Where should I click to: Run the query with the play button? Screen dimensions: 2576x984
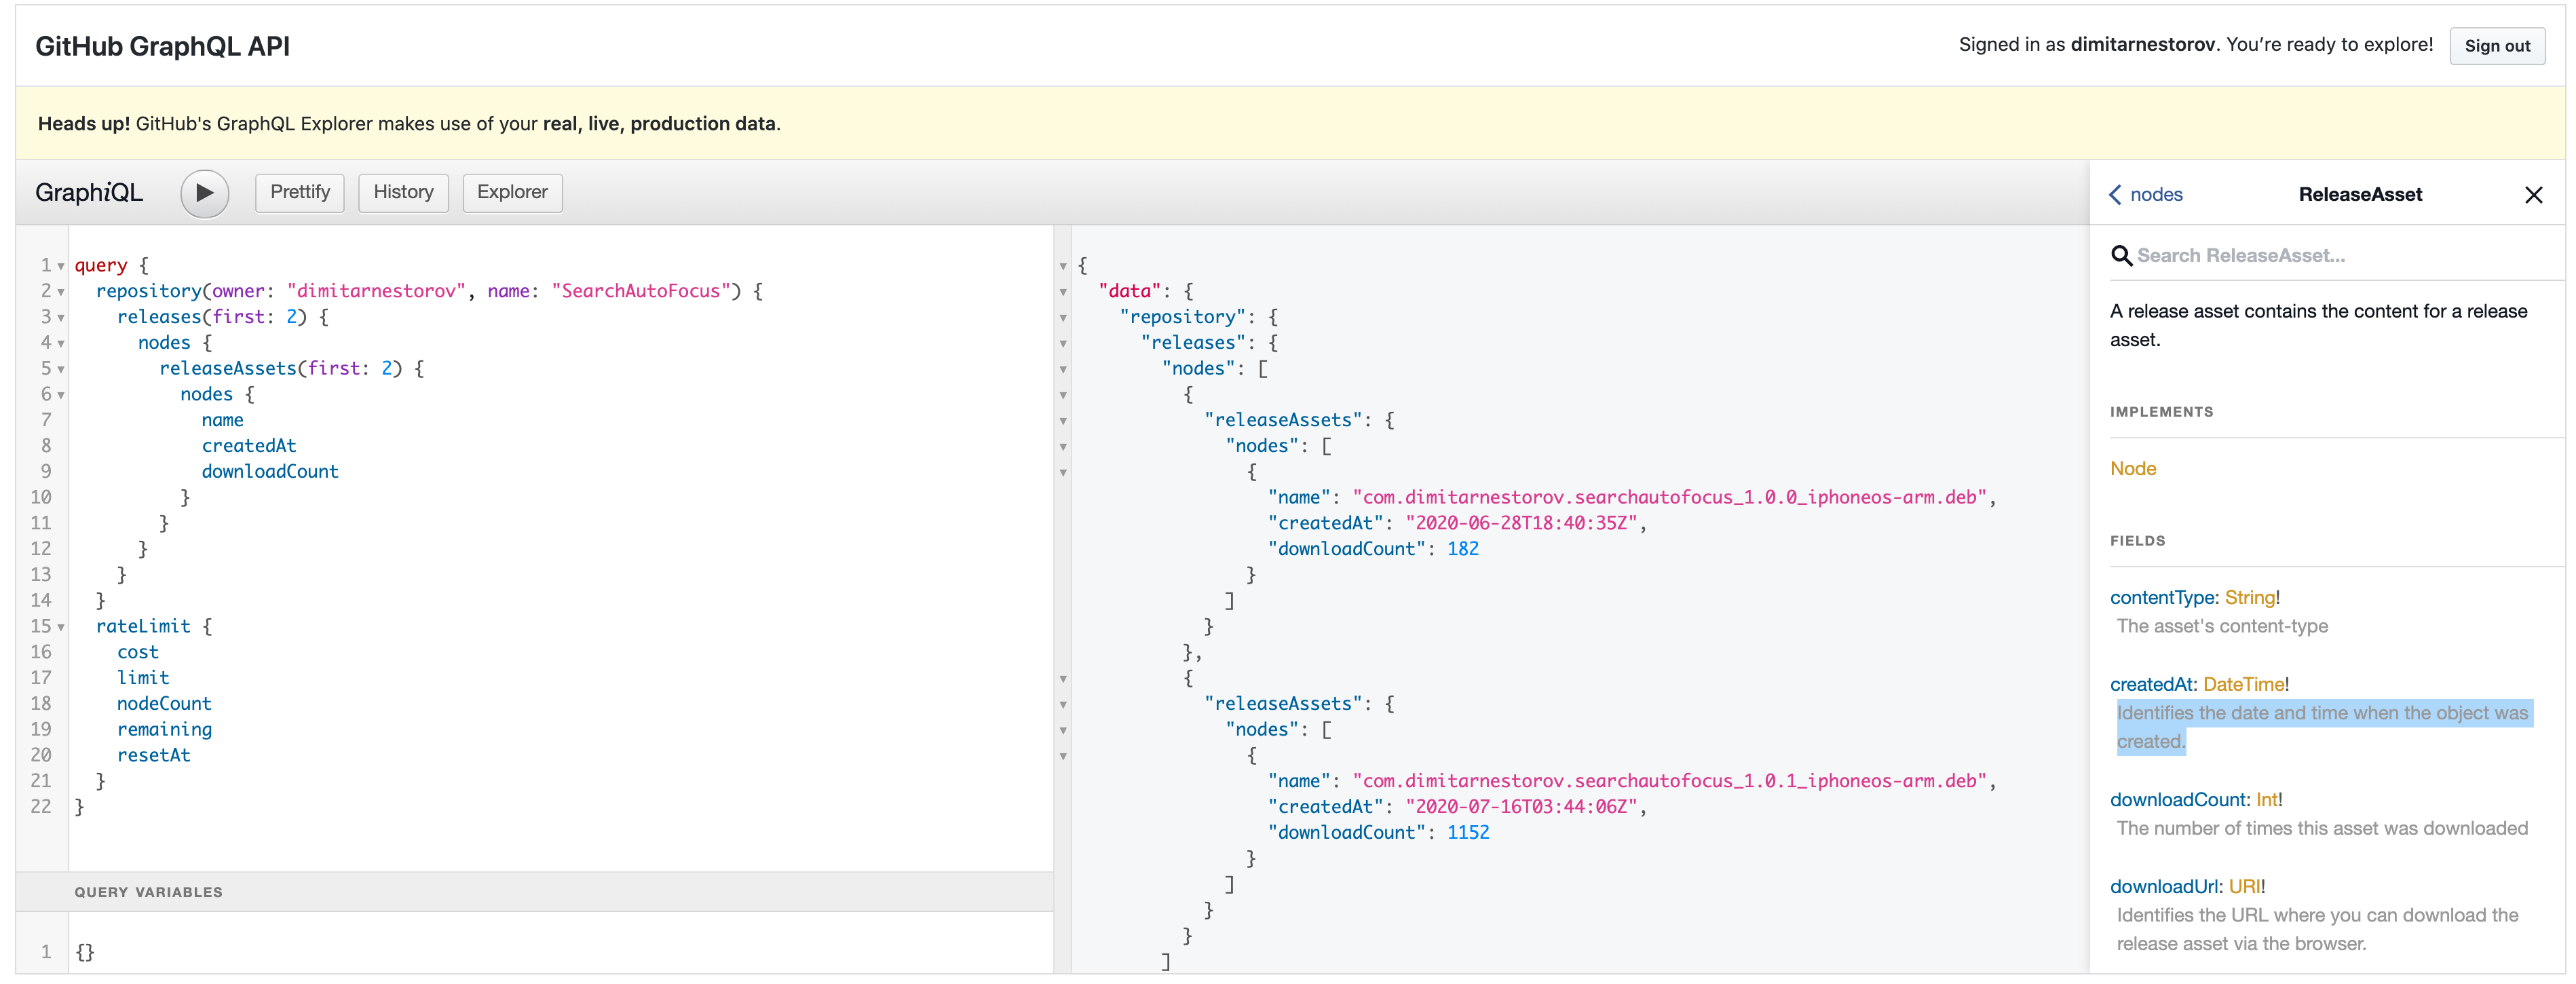pyautogui.click(x=204, y=193)
